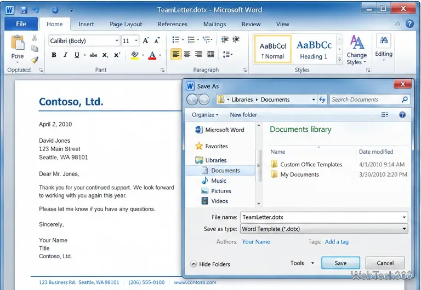The width and height of the screenshot is (421, 290).
Task: Click the Bullets list icon
Action: [175, 39]
